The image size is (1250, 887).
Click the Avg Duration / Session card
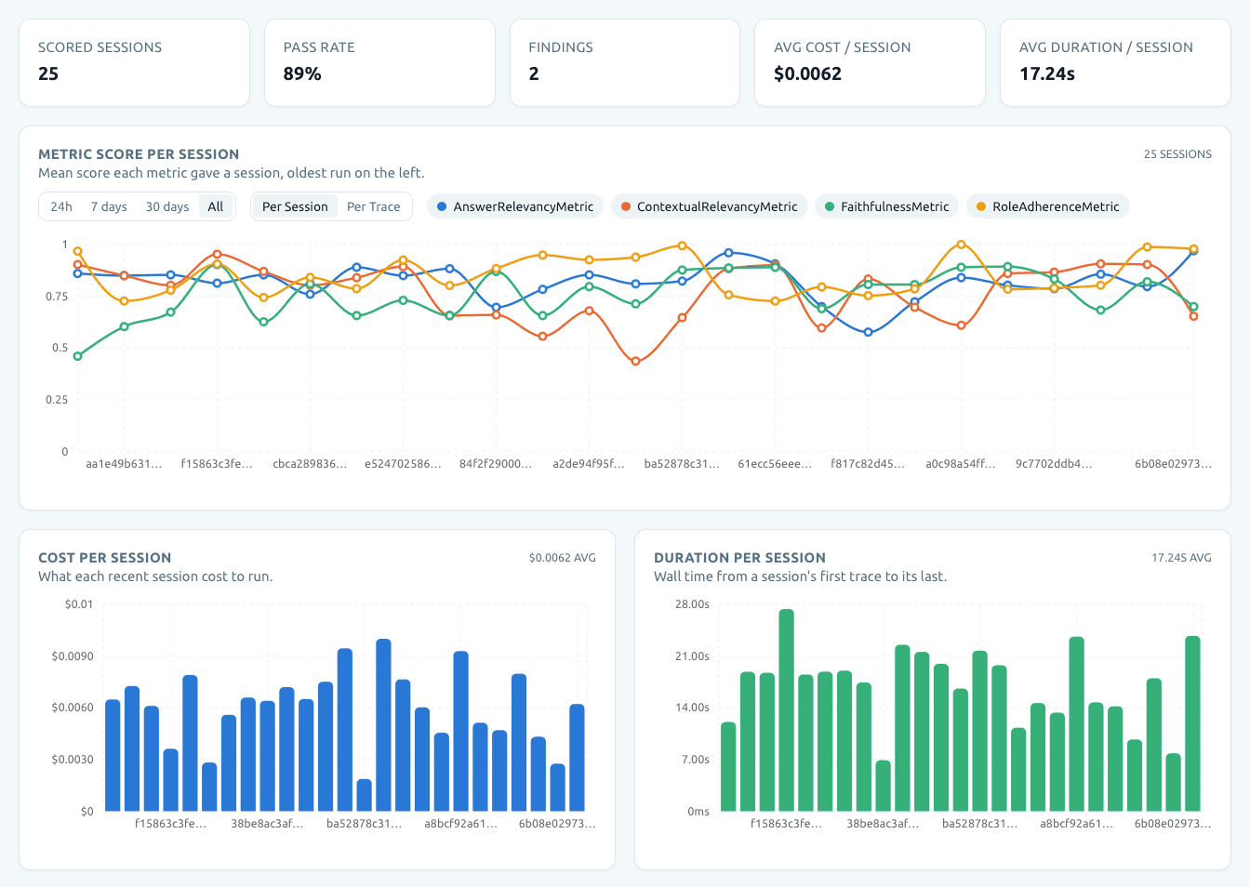(x=1115, y=63)
